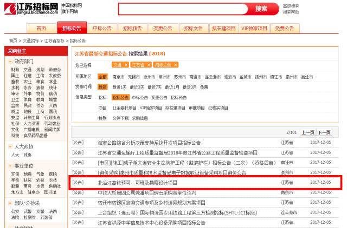Filter by 最近7天

[155, 88]
